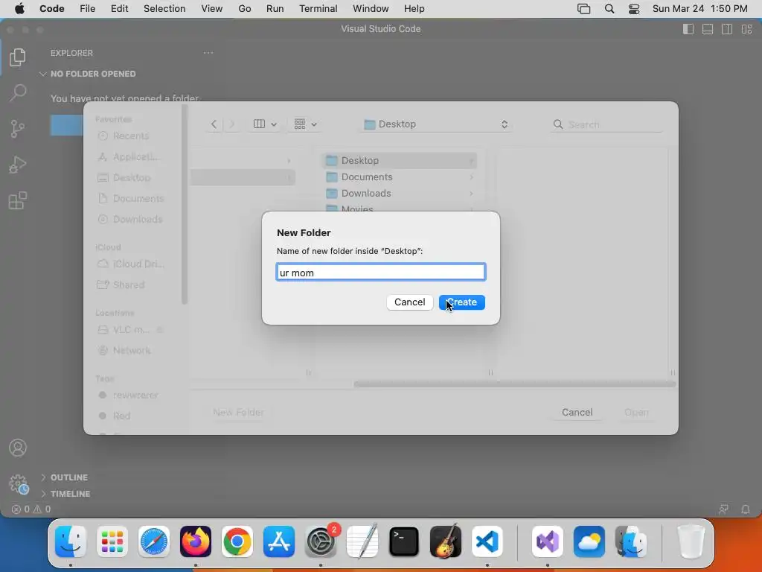Screen dimensions: 762x572
Task: Open the Explorer view in activity bar
Action: (x=18, y=57)
